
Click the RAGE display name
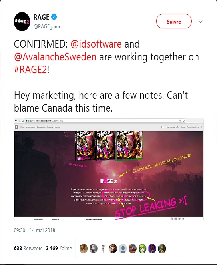tap(41, 17)
